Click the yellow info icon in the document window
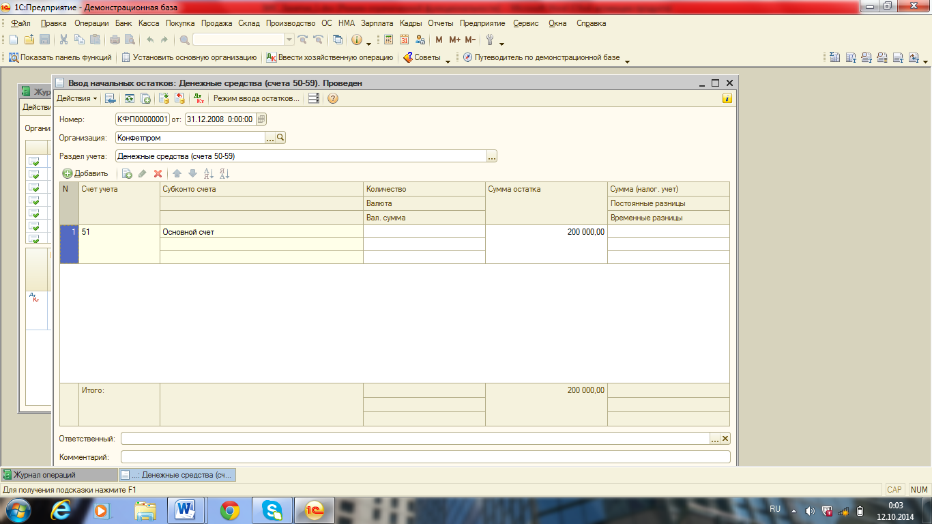The width and height of the screenshot is (932, 524). pyautogui.click(x=727, y=98)
